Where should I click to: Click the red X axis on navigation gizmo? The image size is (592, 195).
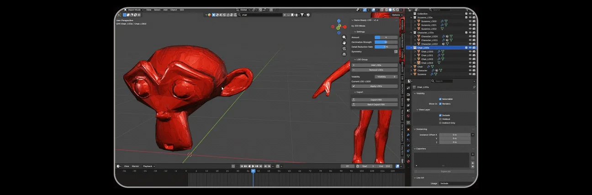pyautogui.click(x=344, y=26)
